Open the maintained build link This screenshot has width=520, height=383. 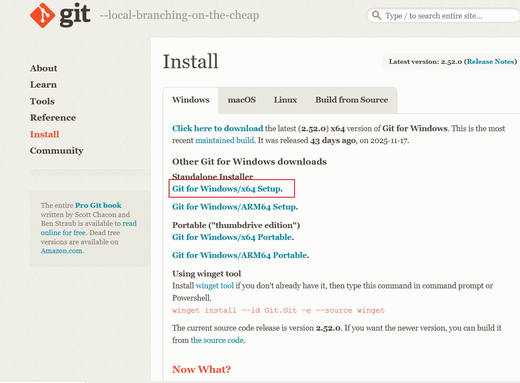click(x=225, y=140)
